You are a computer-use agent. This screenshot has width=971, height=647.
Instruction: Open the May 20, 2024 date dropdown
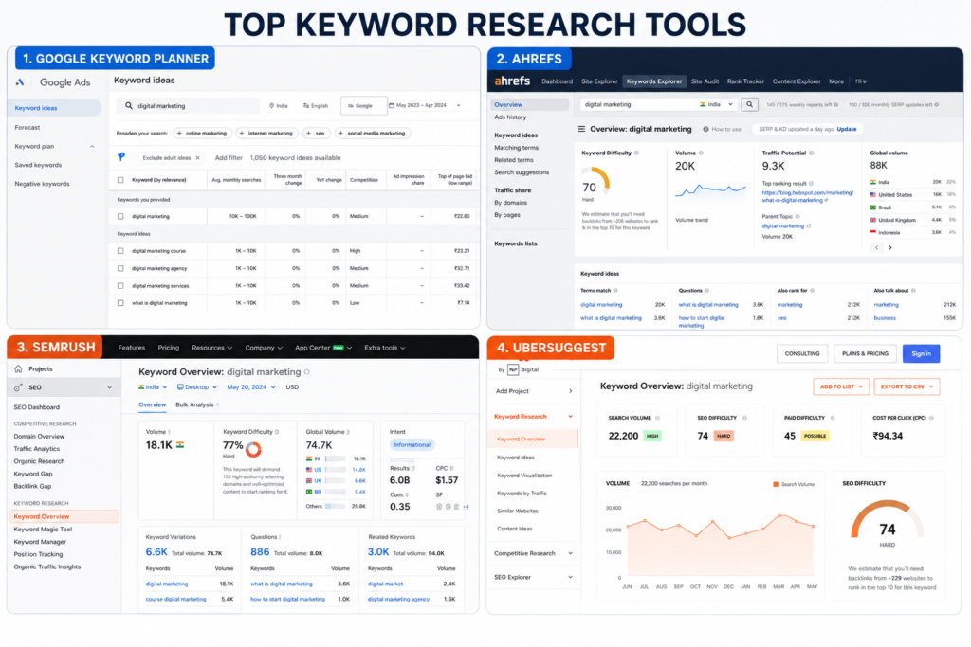251,387
